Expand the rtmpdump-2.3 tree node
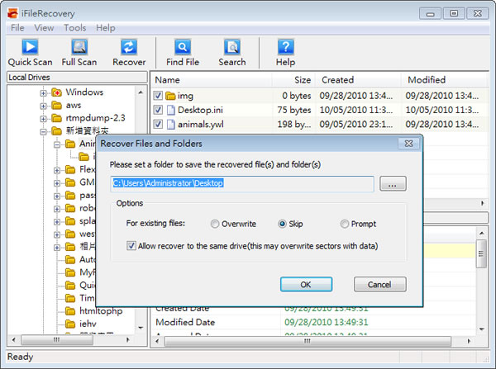Image resolution: width=496 pixels, height=369 pixels. coord(44,118)
